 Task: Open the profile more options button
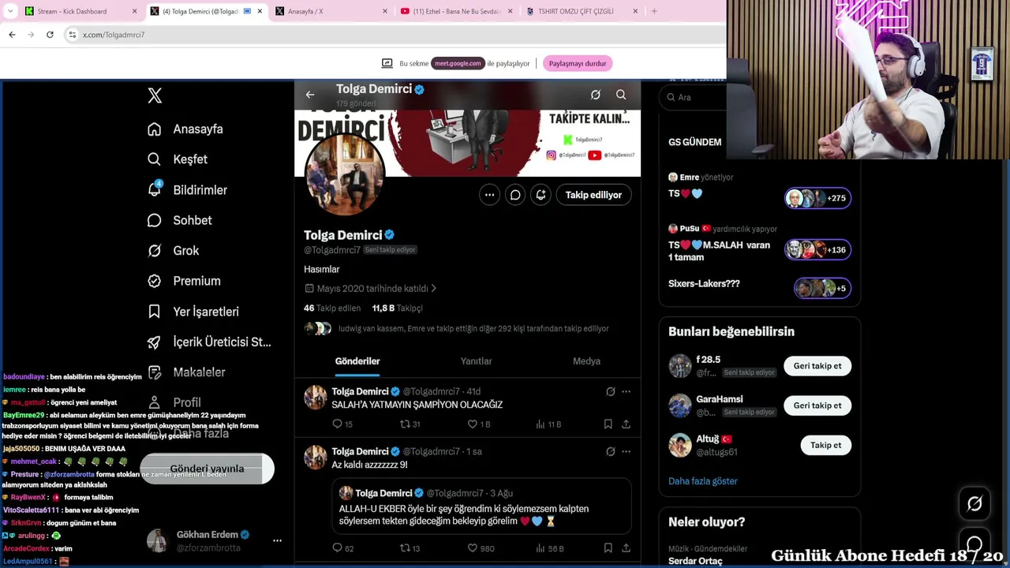coord(489,195)
